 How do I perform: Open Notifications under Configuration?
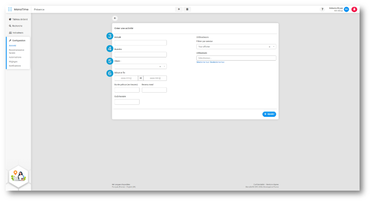pyautogui.click(x=15, y=66)
